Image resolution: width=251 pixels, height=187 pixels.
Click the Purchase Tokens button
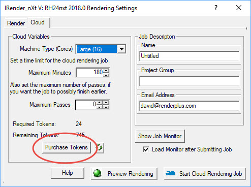tap(67, 147)
